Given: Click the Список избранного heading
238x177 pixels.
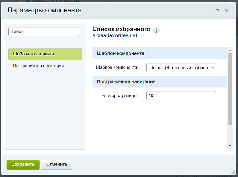Looking at the screenshot, I should [x=122, y=29].
